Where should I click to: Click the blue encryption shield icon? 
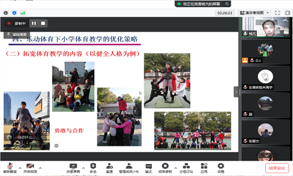(x=14, y=13)
